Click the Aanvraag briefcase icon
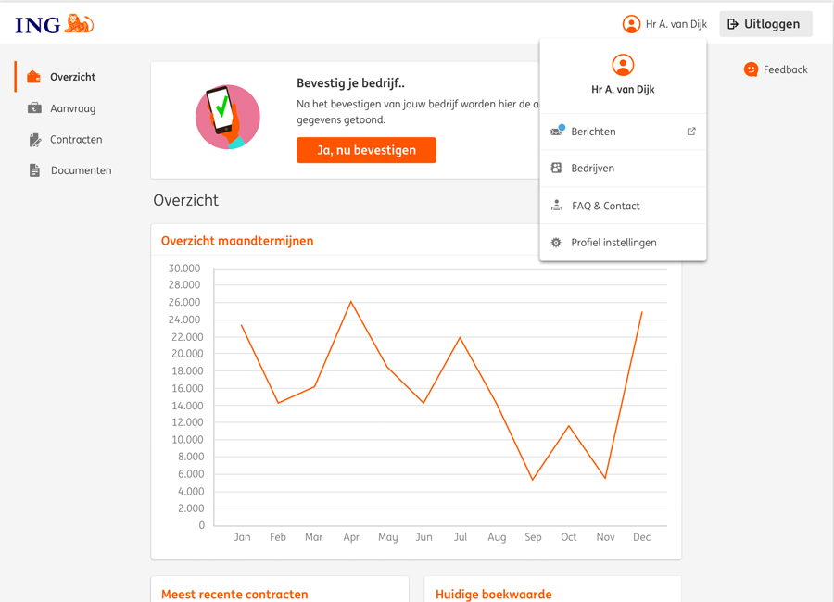This screenshot has height=602, width=834. (x=34, y=108)
